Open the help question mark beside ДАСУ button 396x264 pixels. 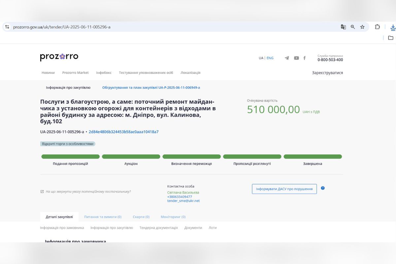[x=323, y=188]
